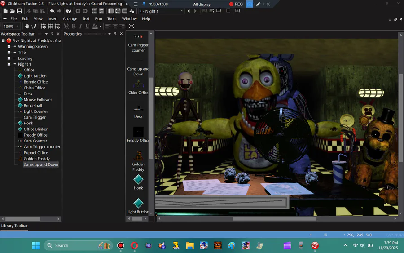Go to previous frame arrow
Viewport: 404px width, 253px height.
click(x=189, y=11)
